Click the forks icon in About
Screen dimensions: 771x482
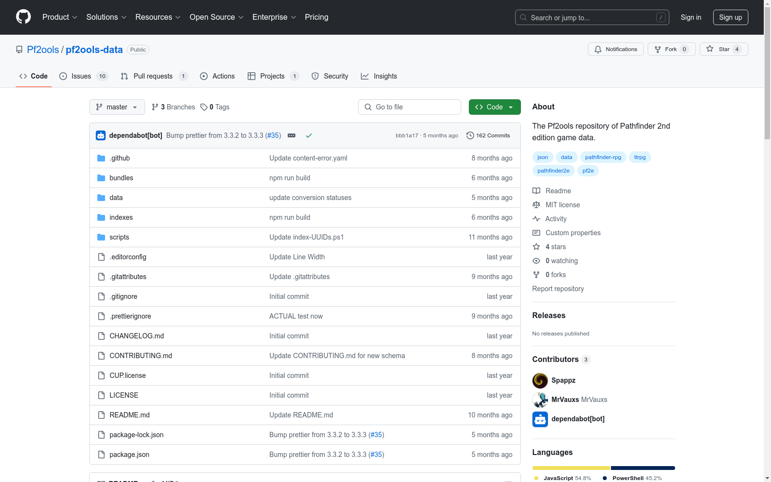[536, 275]
